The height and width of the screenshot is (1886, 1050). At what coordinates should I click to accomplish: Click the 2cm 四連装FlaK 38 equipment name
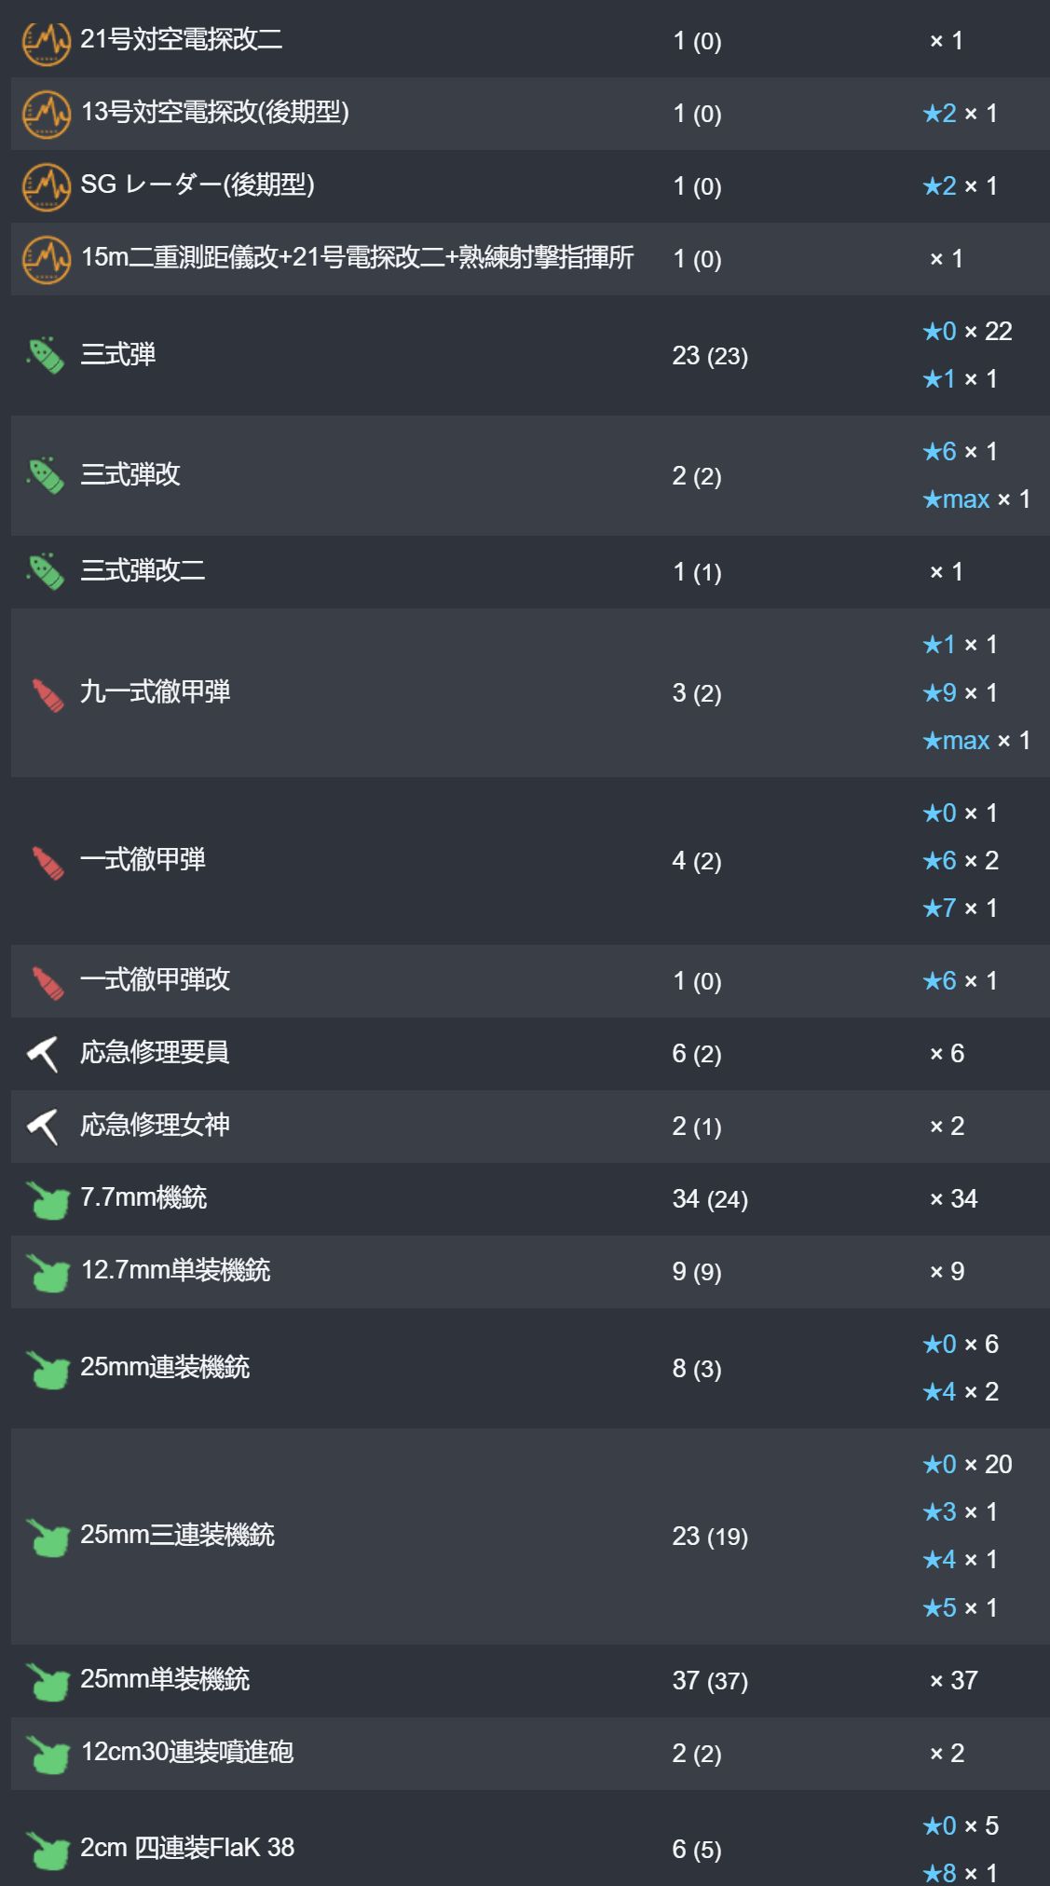pos(187,1847)
